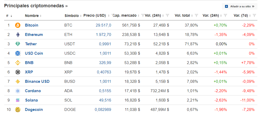The width and height of the screenshot is (266, 120).
Task: Open the Solana name link
Action: pos(32,100)
